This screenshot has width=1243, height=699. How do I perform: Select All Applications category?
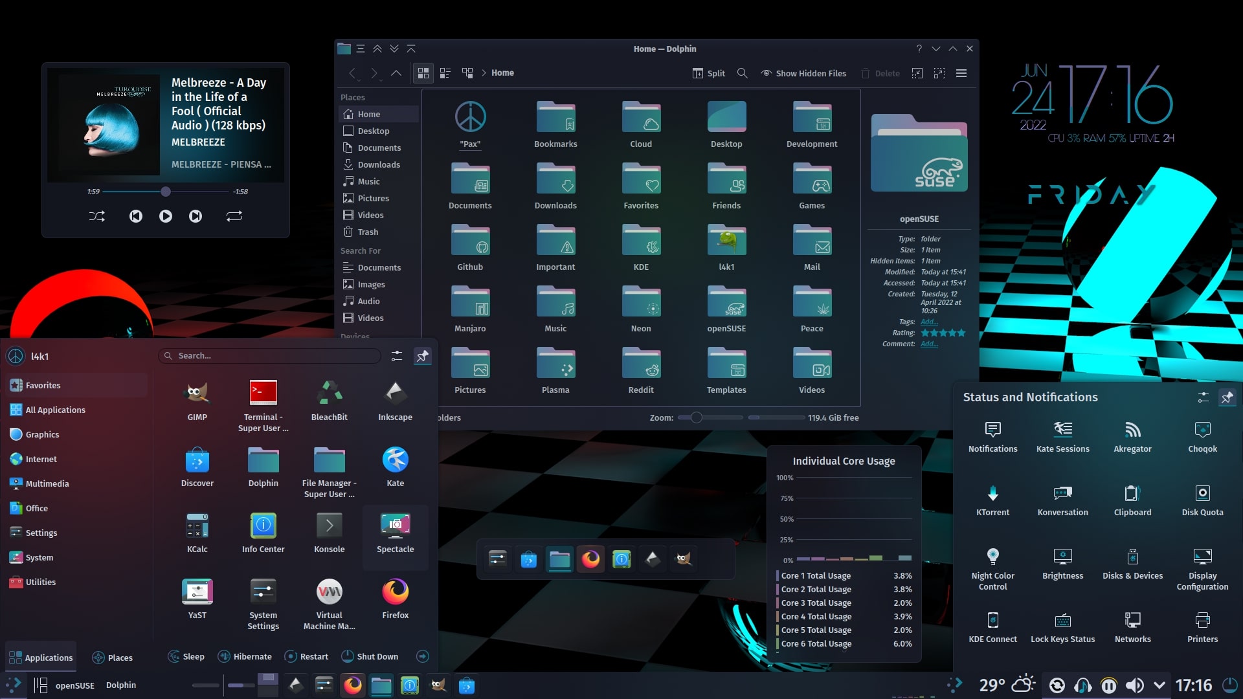click(76, 410)
